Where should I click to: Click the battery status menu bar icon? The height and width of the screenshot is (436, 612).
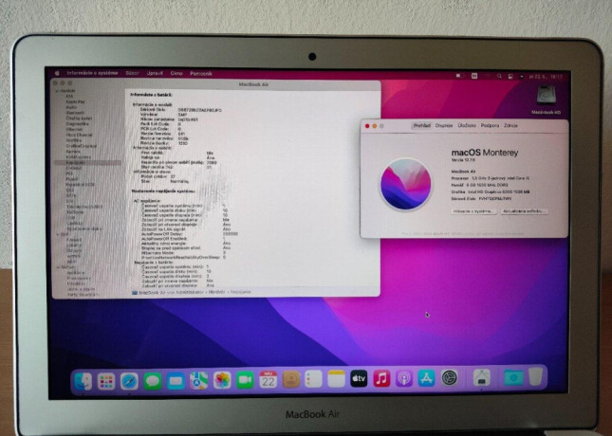coord(459,76)
